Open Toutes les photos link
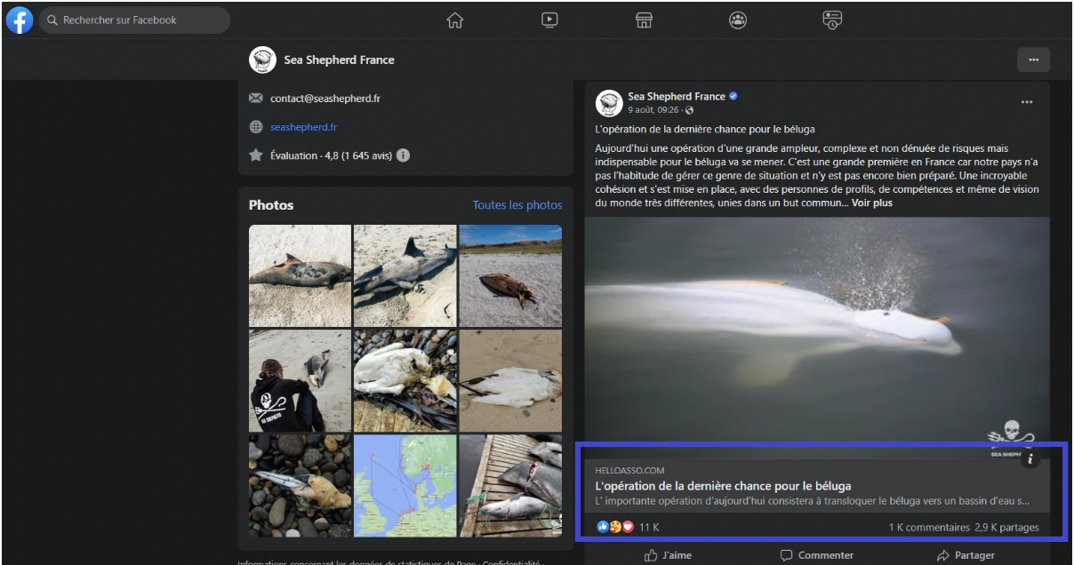 [x=517, y=205]
